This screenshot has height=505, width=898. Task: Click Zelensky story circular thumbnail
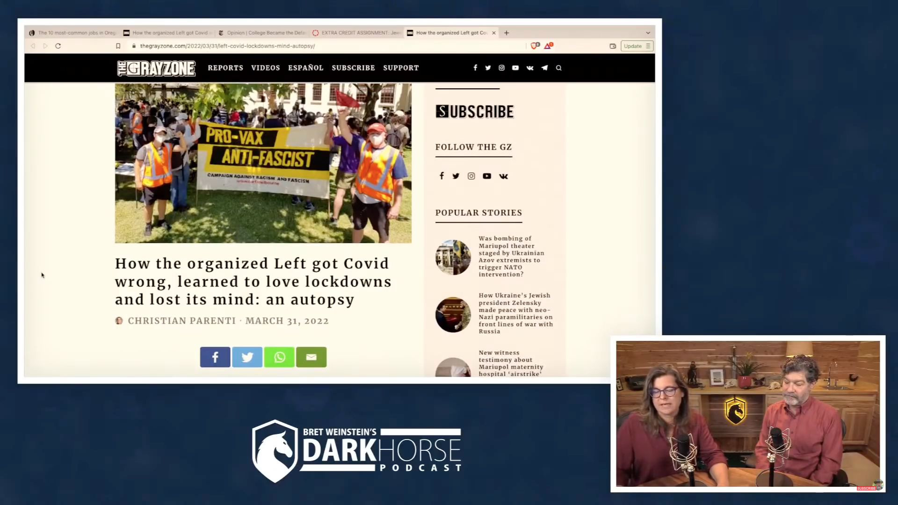coord(453,315)
